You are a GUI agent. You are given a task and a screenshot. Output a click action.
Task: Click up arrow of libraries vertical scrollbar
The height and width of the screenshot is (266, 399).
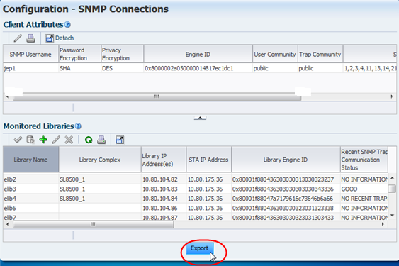(x=392, y=178)
